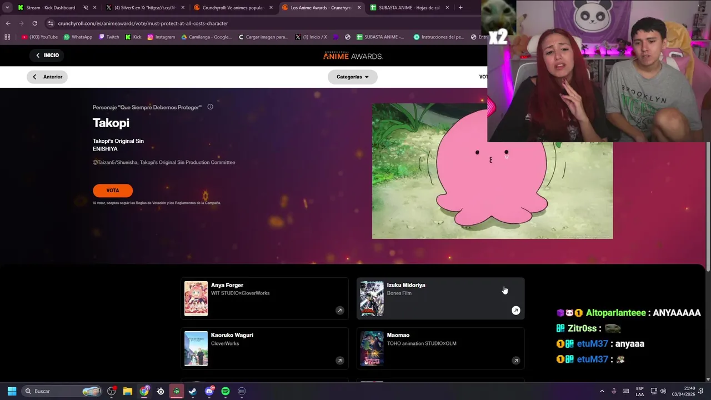This screenshot has height=400, width=711.
Task: Close the SilverK en X tab
Action: point(183,8)
